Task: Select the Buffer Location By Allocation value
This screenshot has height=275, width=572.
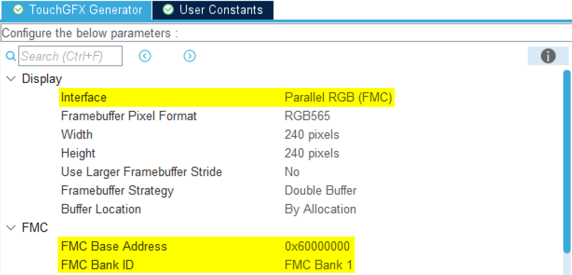Action: coord(320,209)
